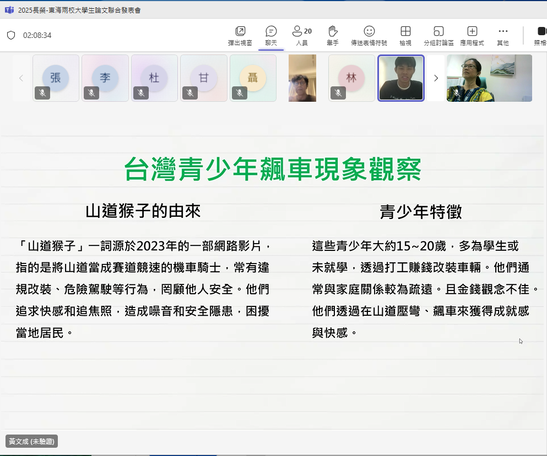Click the heading 山道猴子的由來

tap(143, 211)
